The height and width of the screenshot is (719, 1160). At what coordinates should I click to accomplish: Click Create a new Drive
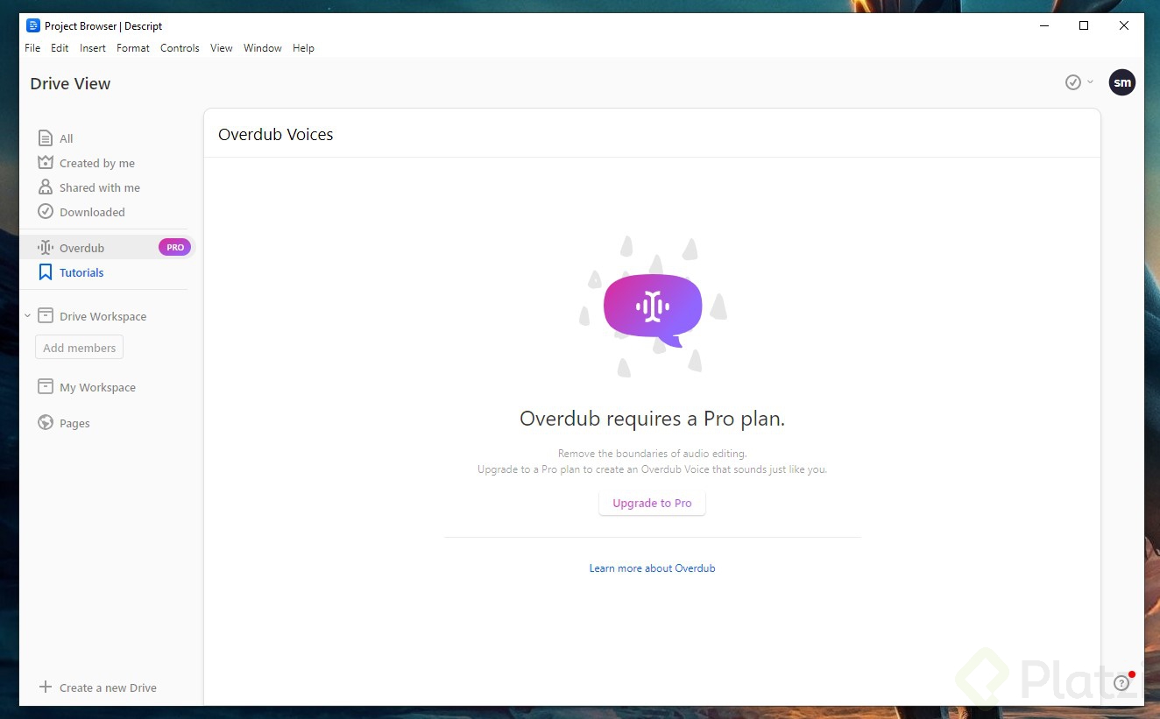coord(96,687)
